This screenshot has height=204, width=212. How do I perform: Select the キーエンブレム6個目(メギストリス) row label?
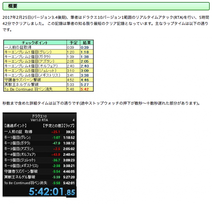click(32, 75)
